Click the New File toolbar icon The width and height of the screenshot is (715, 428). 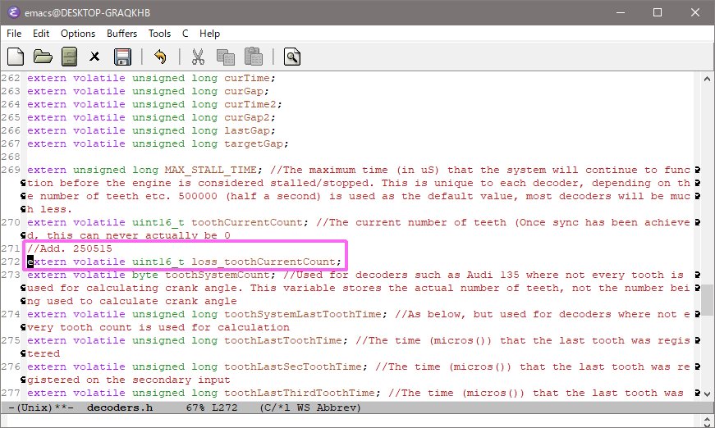click(x=16, y=57)
